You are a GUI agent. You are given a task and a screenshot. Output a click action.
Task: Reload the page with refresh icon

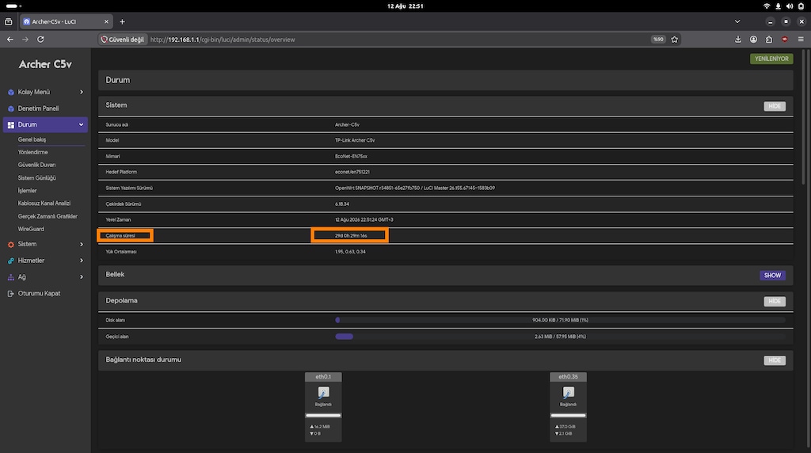[x=40, y=40]
